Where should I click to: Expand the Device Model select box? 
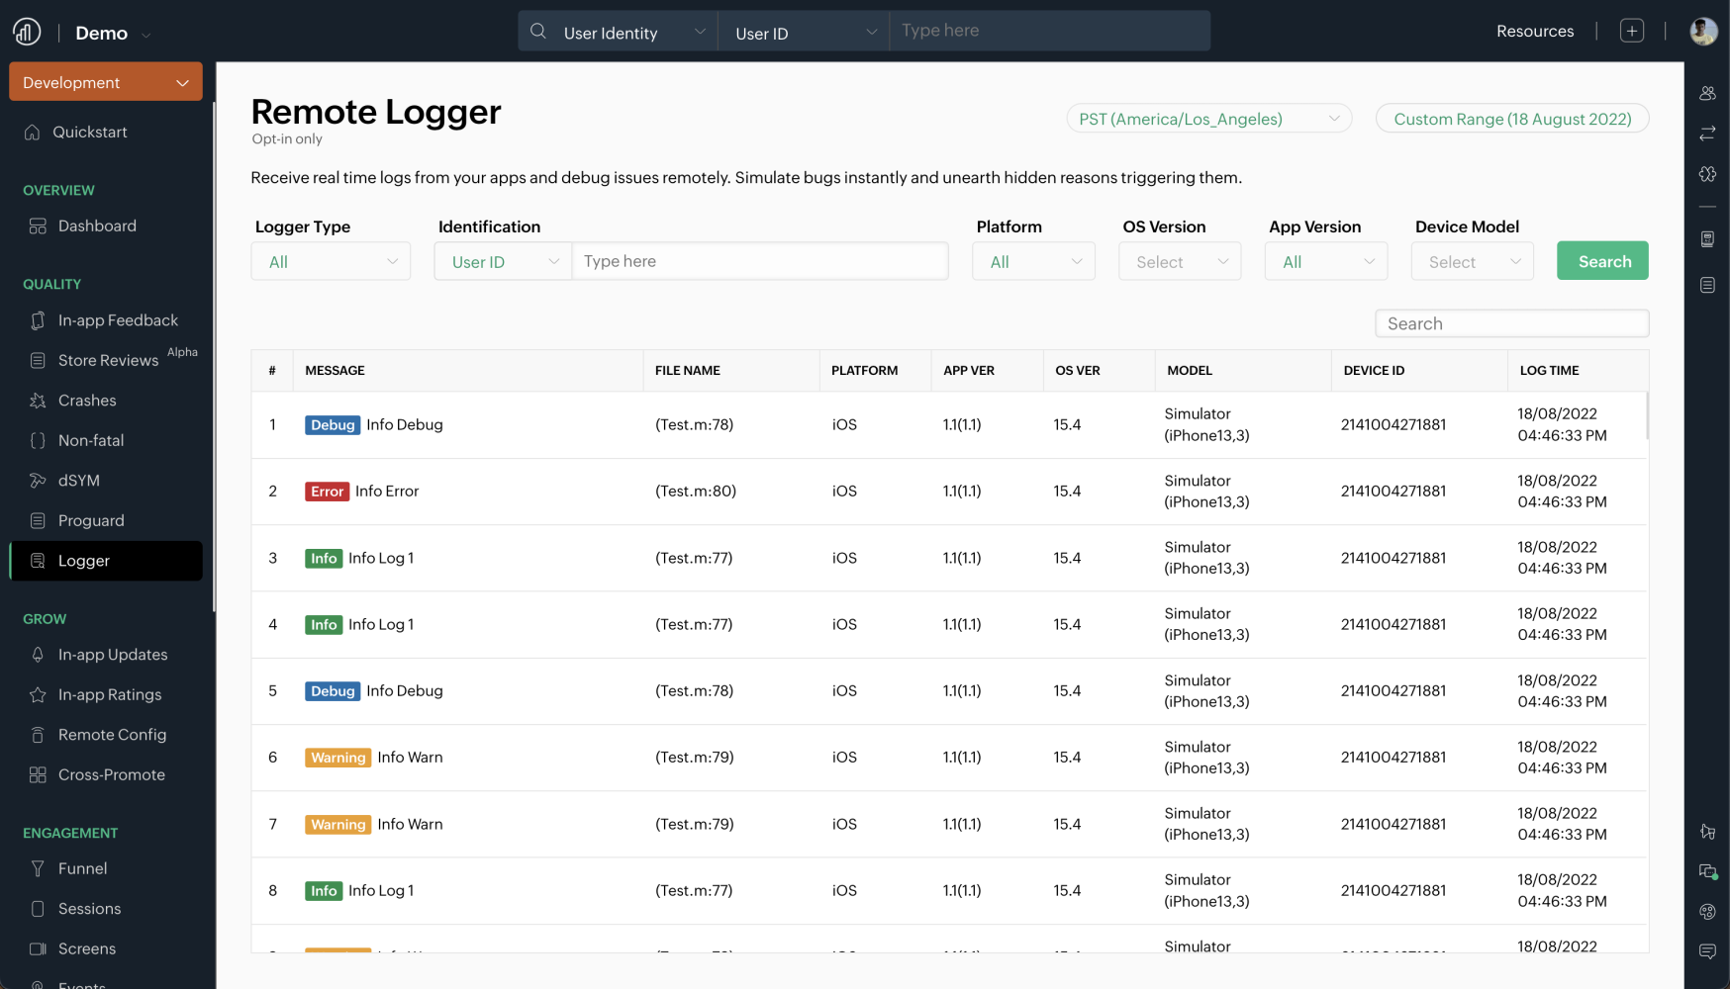coord(1472,262)
